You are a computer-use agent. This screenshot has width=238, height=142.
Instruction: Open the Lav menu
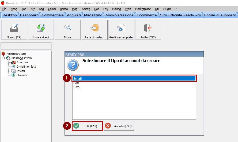coord(106,9)
